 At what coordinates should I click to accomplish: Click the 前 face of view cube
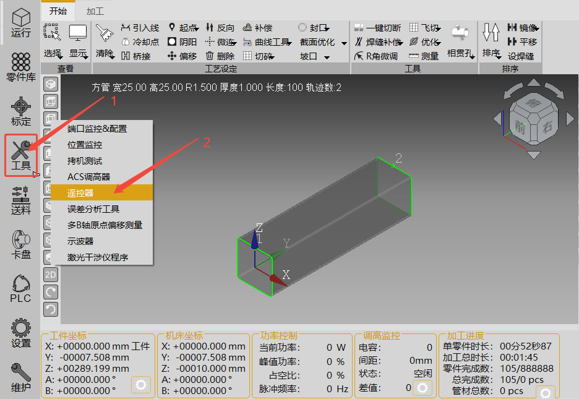[x=520, y=127]
